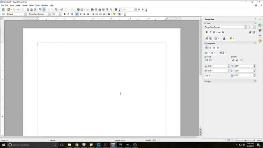263x148 pixels.
Task: Click the Print icon in the toolbar
Action: [31, 9]
